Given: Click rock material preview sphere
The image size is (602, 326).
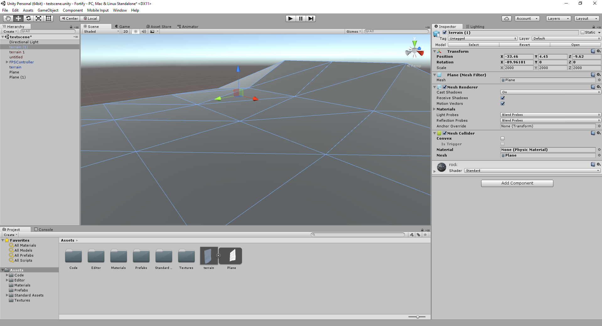Looking at the screenshot, I should [x=442, y=167].
